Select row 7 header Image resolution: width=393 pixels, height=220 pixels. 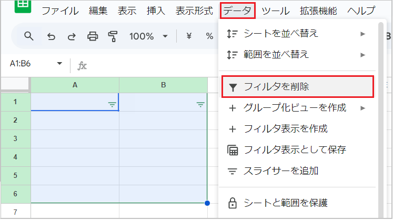pos(16,212)
